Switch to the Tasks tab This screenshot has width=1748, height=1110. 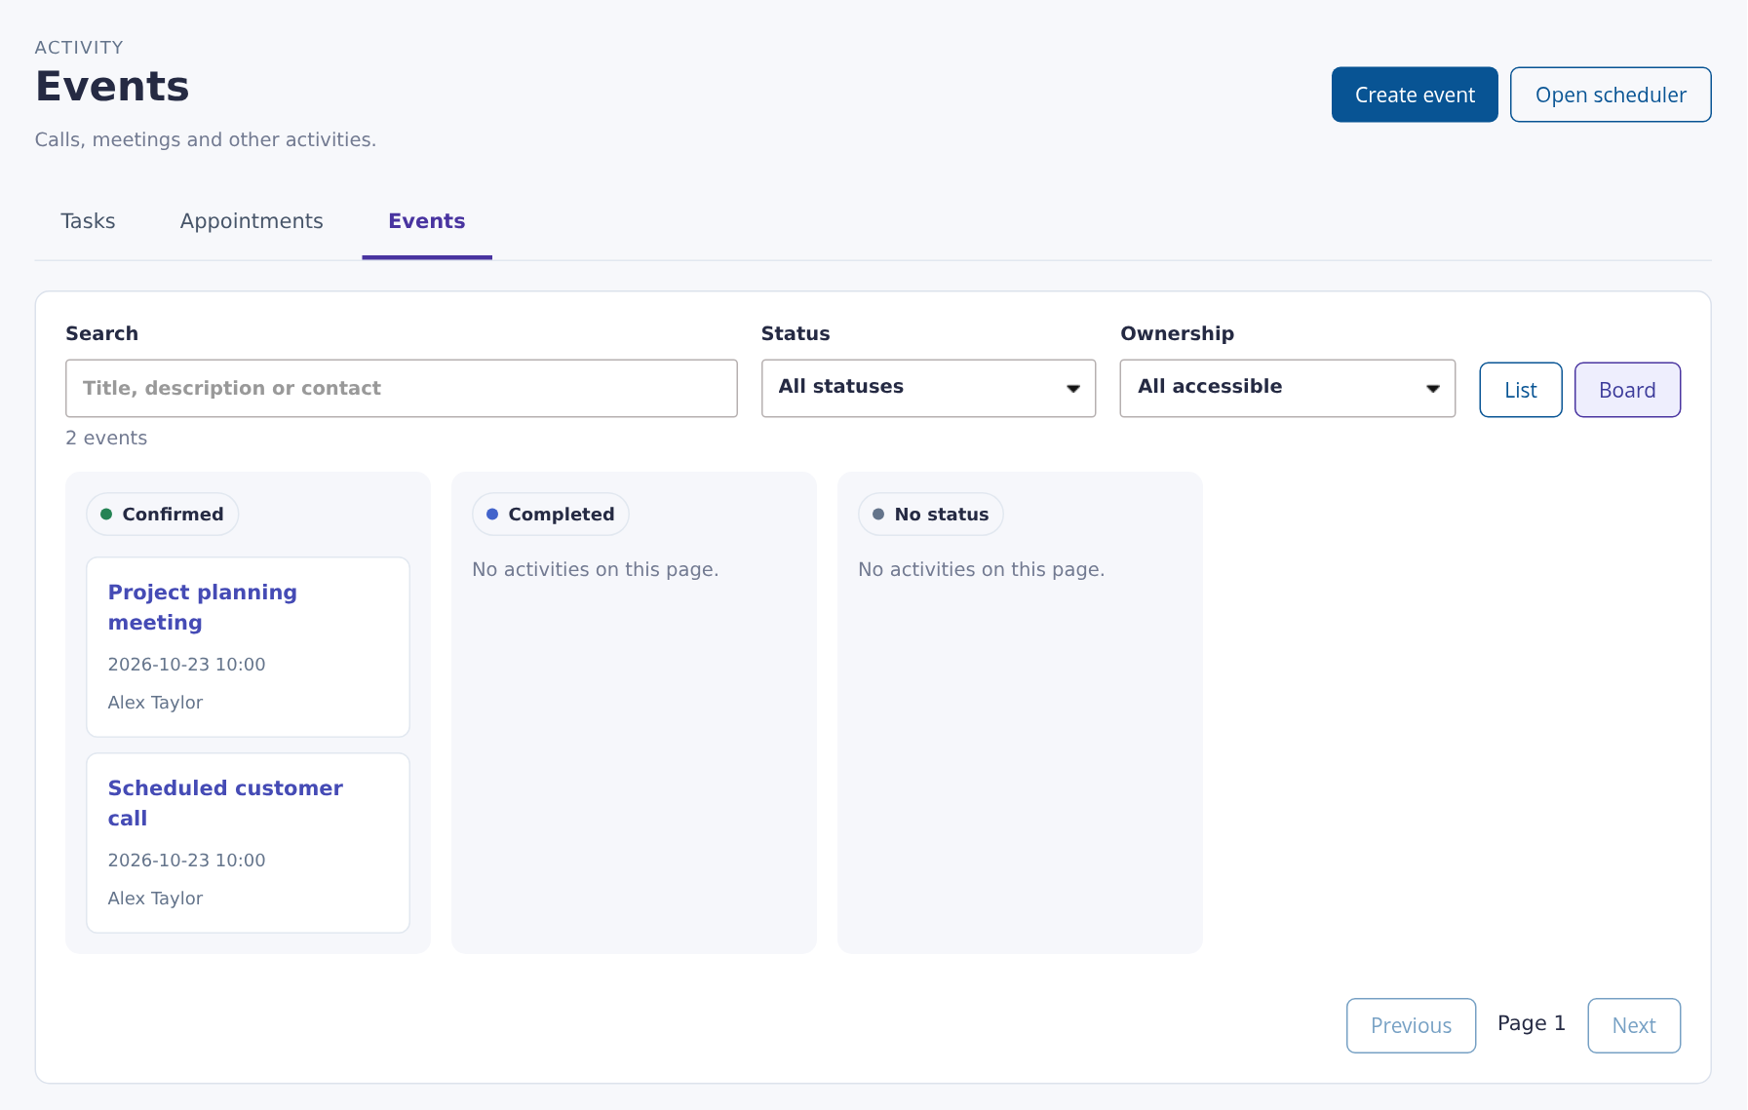point(88,221)
